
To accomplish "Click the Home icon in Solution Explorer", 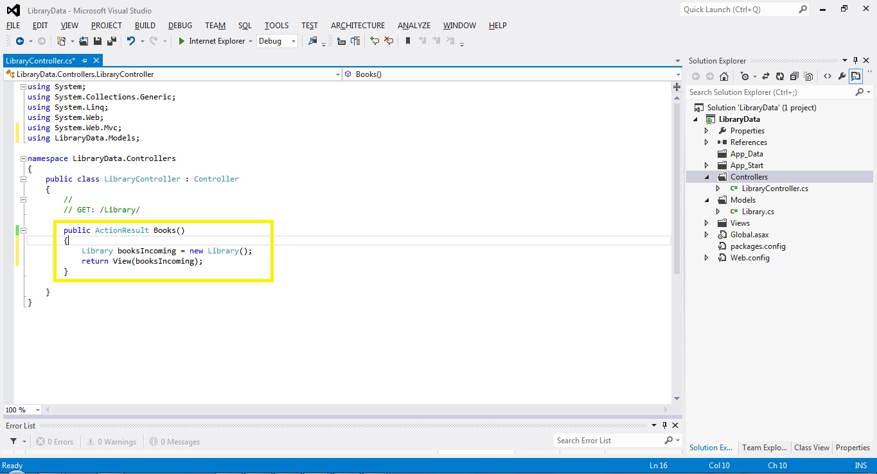I will click(x=724, y=76).
